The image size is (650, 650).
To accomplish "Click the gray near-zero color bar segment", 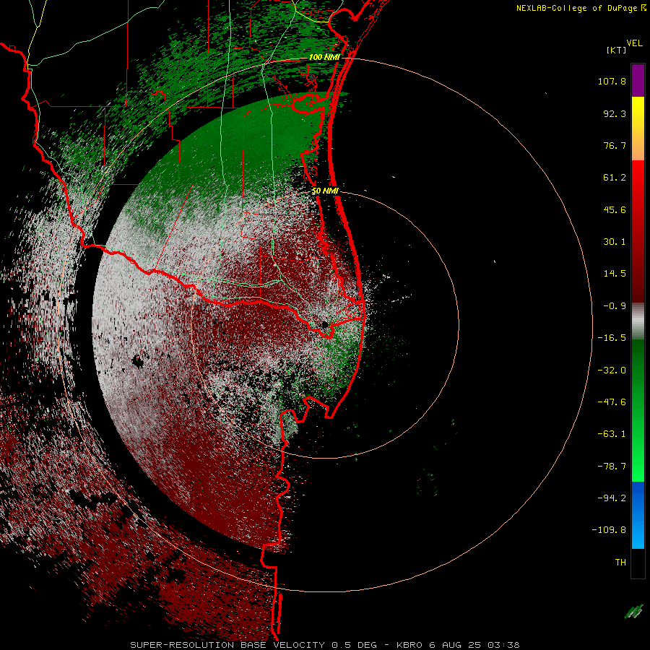I will click(x=638, y=320).
